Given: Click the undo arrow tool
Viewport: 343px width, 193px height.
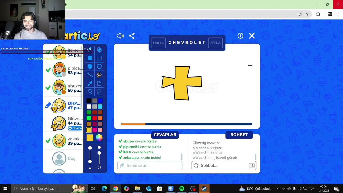Looking at the screenshot, I should point(90,92).
